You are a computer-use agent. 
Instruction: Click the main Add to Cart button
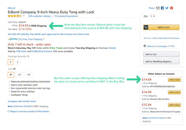click(x=161, y=27)
